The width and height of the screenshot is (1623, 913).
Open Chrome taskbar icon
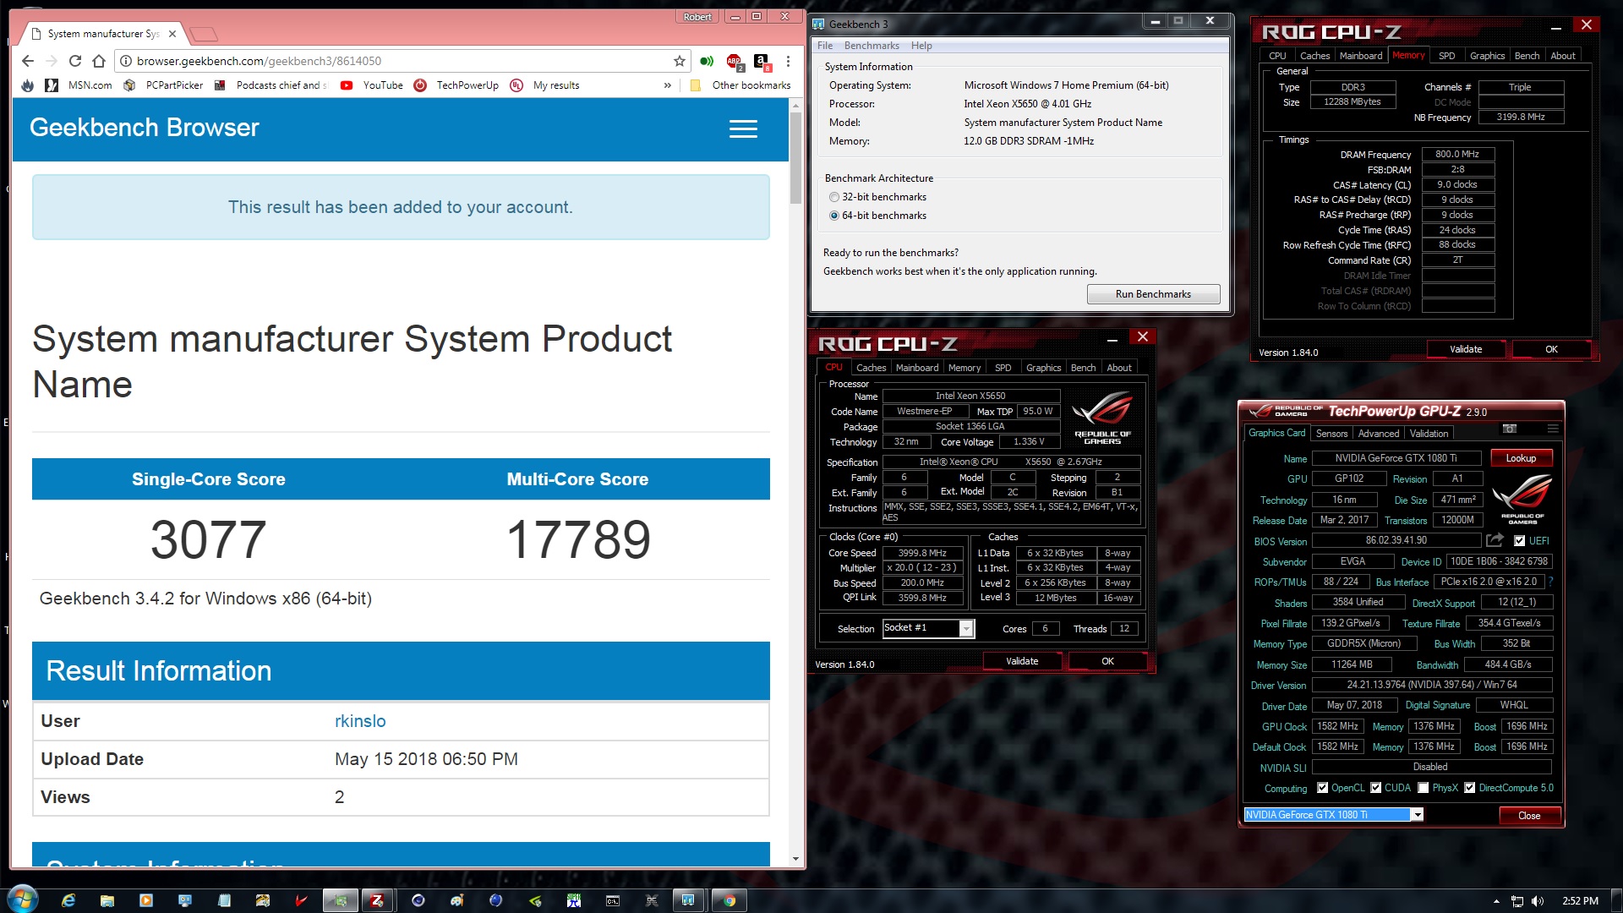(729, 900)
